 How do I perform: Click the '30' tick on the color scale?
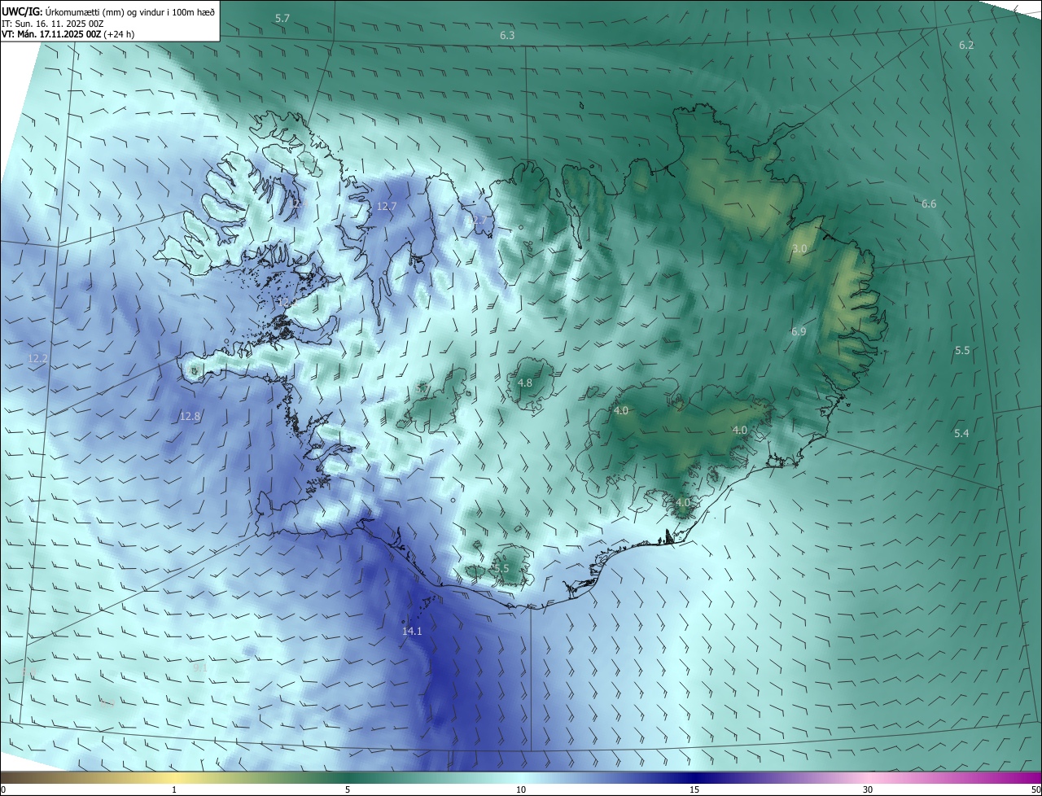pyautogui.click(x=868, y=789)
